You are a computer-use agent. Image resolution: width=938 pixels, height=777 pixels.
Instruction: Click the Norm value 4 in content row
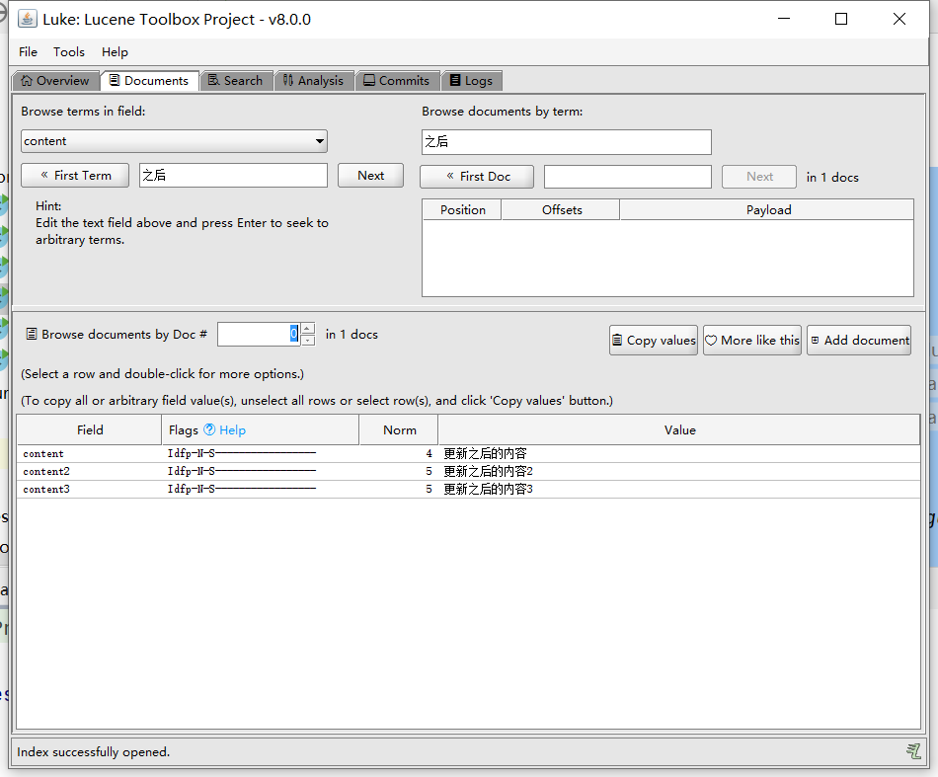429,454
